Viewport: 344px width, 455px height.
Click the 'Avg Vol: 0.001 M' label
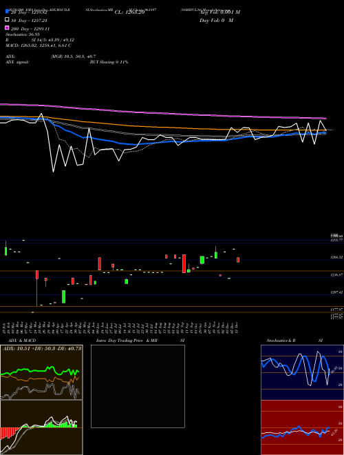[x=219, y=12]
